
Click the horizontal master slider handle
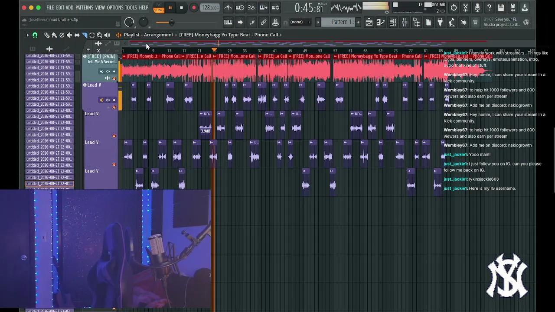[x=171, y=23]
